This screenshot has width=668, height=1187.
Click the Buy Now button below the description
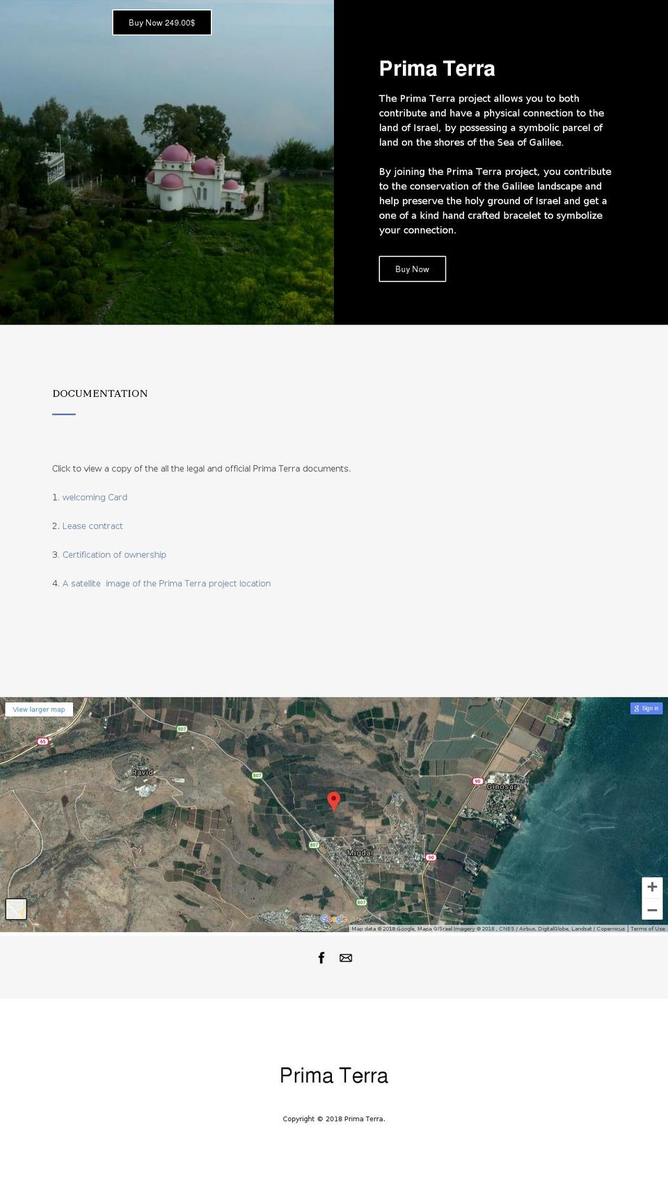point(412,269)
